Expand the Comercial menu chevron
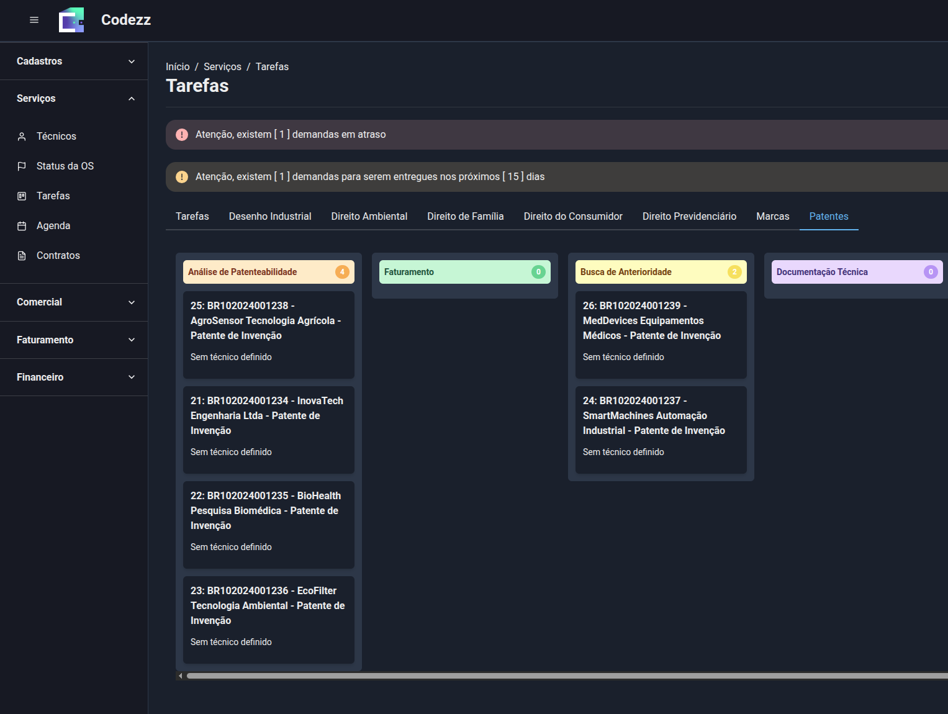The height and width of the screenshot is (714, 948). 132,302
